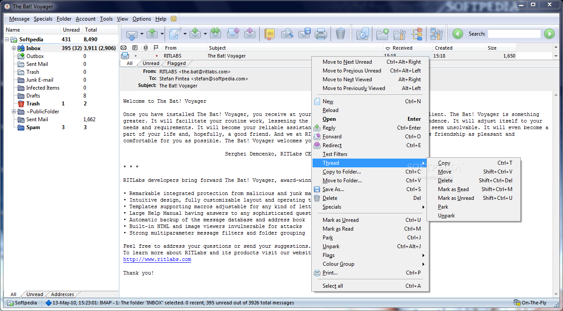Viewport: 563px width, 311px height.
Task: Switch to the Unread message list tab
Action: click(x=151, y=63)
